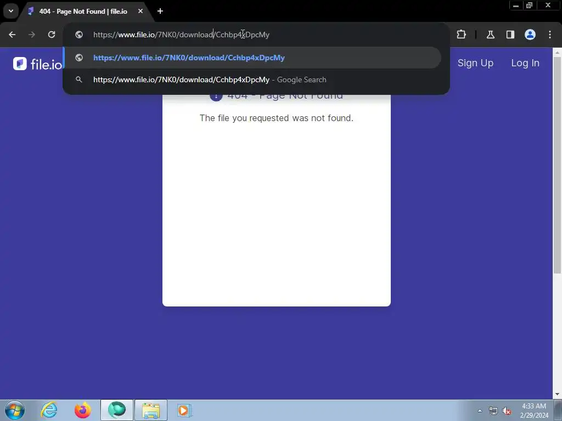This screenshot has width=562, height=421.
Task: Click the muted volume tray icon
Action: click(x=507, y=411)
